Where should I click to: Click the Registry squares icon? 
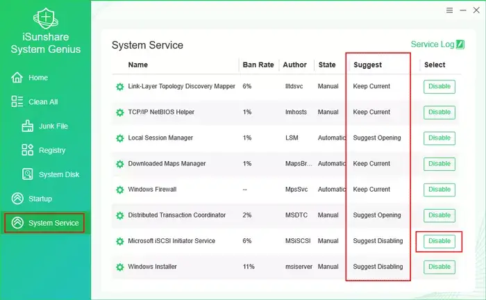click(x=27, y=150)
